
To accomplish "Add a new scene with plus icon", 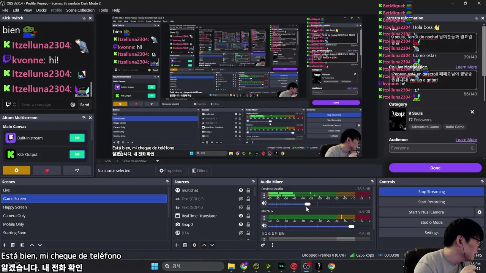I will 5,245.
